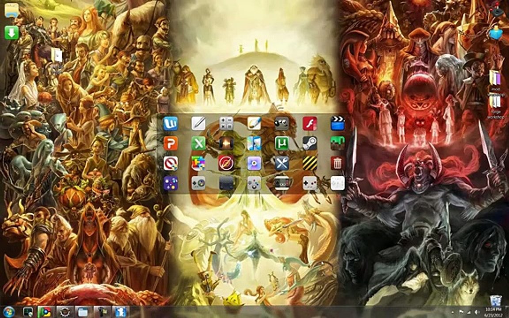509x318 pixels.
Task: Launch the Calculator icon in the dock
Action: pos(226,124)
